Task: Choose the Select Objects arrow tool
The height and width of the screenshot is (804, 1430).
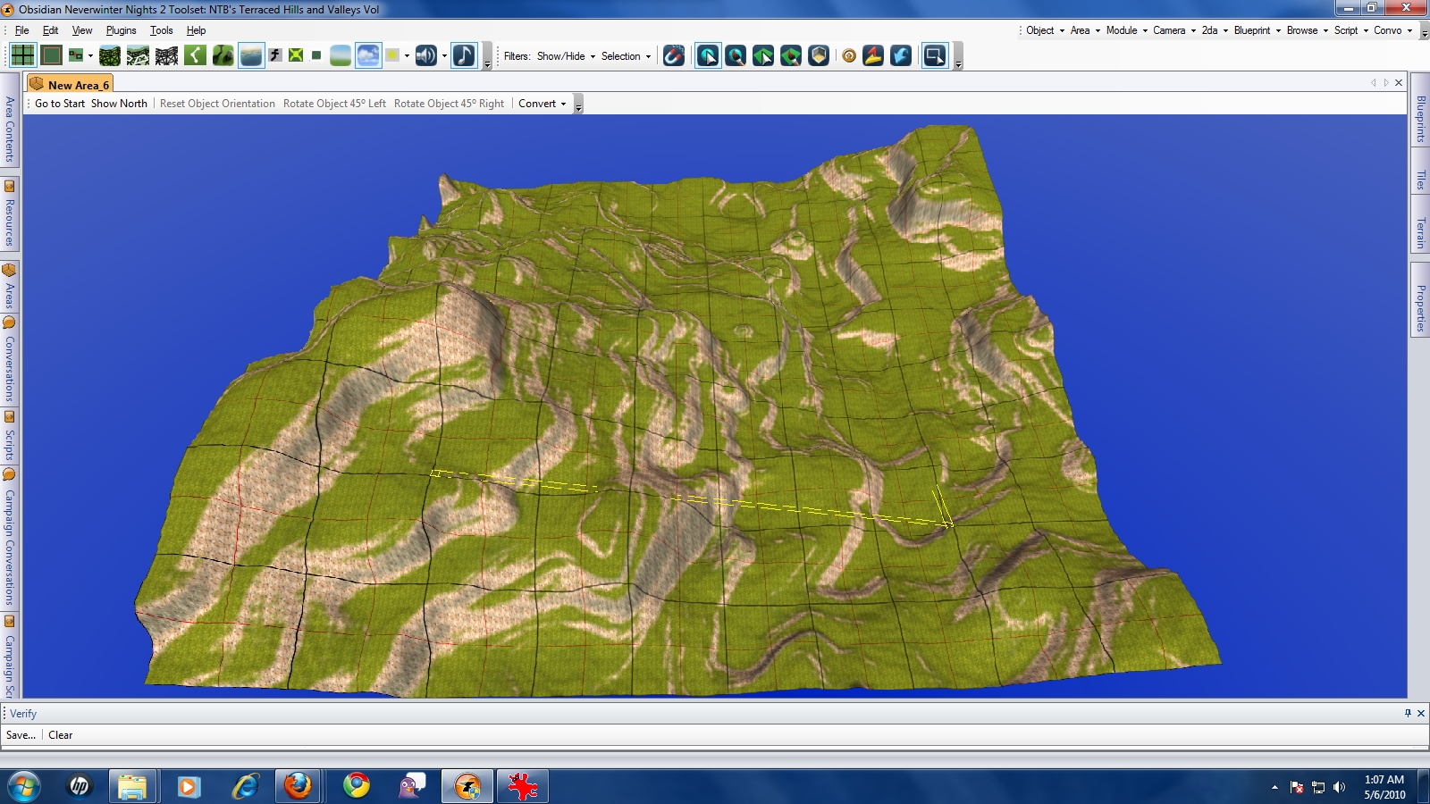Action: (708, 55)
